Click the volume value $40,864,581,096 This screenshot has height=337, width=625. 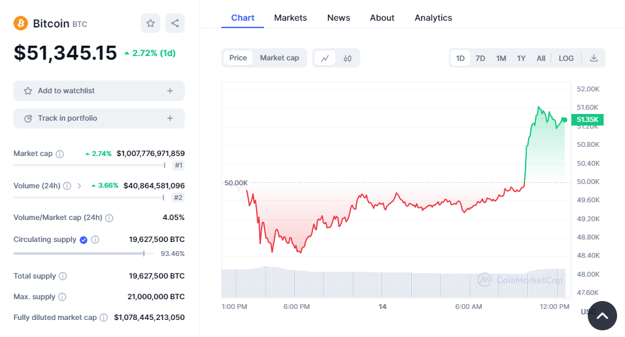154,186
